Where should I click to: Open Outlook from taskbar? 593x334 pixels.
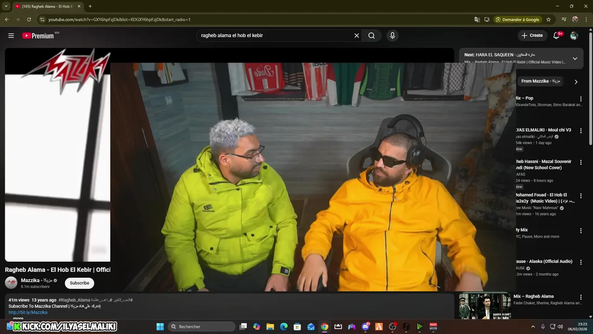(x=311, y=327)
